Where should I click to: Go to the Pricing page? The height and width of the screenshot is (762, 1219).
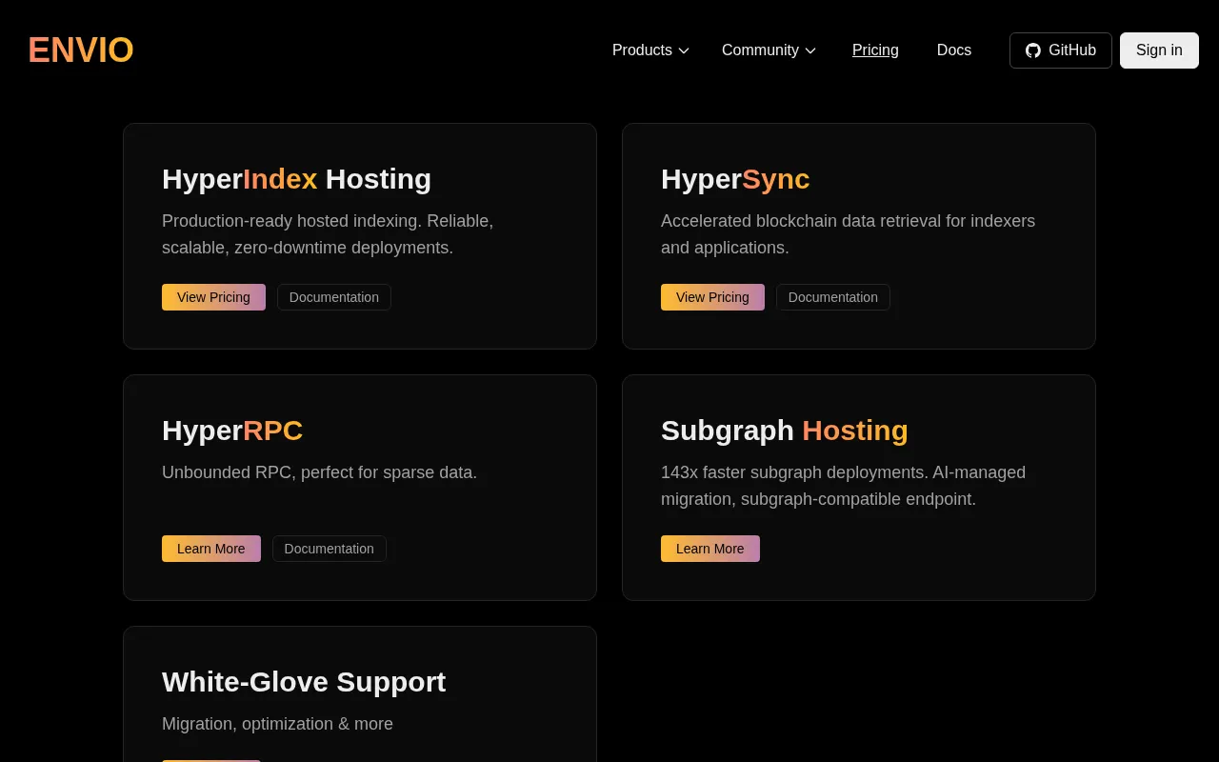point(875,50)
